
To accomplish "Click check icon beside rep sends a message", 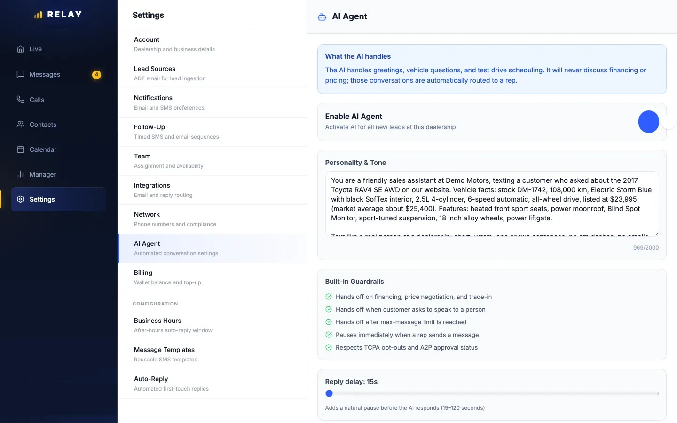I will pos(329,335).
